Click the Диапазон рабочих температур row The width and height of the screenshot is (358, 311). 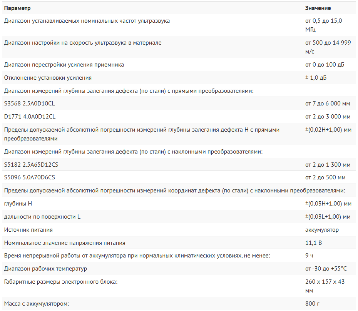pyautogui.click(x=179, y=269)
